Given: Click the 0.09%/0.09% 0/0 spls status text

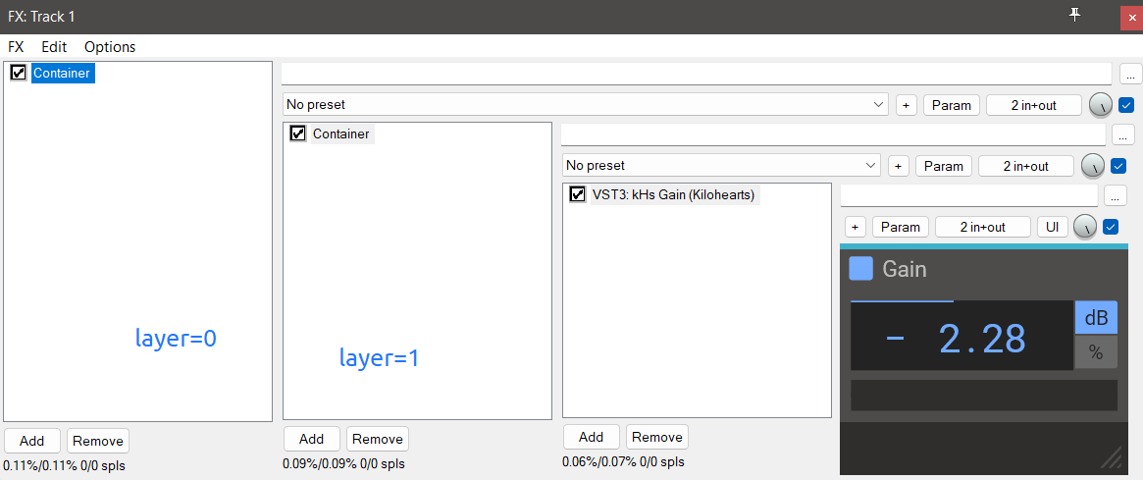Looking at the screenshot, I should (343, 463).
